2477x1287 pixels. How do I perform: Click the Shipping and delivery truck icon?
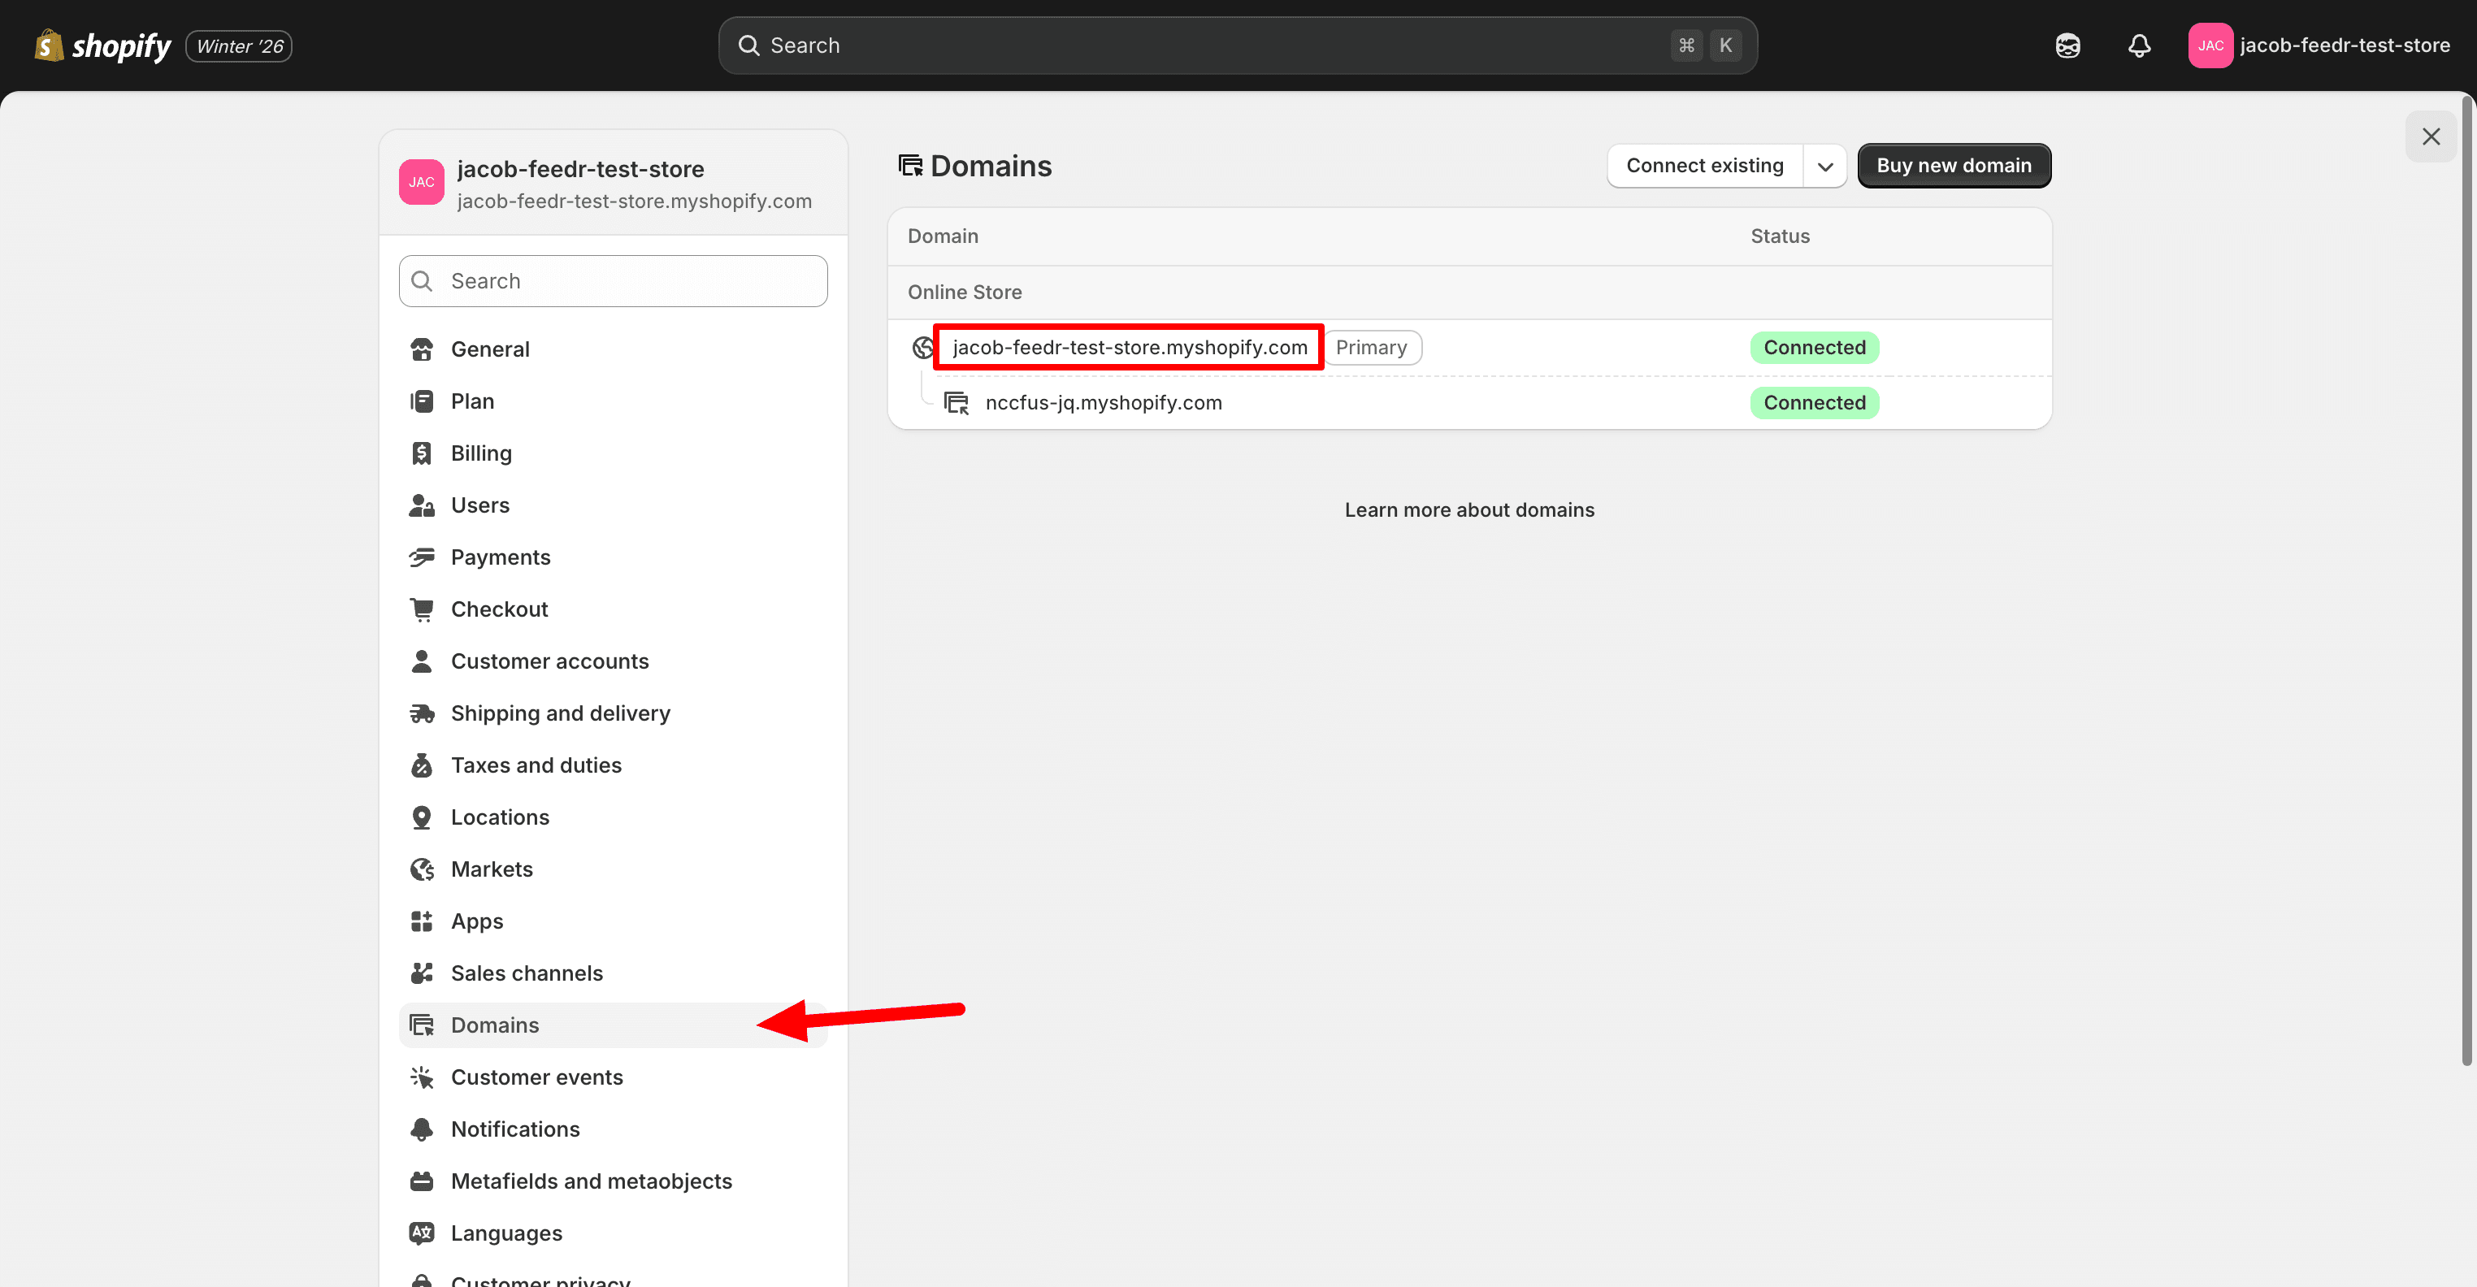tap(421, 713)
